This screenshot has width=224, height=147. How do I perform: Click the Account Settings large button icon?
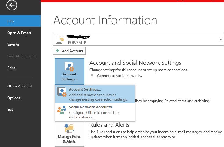click(69, 67)
